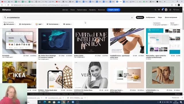184x104 pixels.
Task: Click Показать все in downloads bar
Action: click(175, 98)
